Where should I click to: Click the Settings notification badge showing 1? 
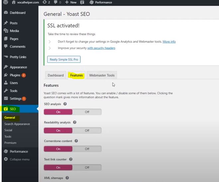[24, 99]
